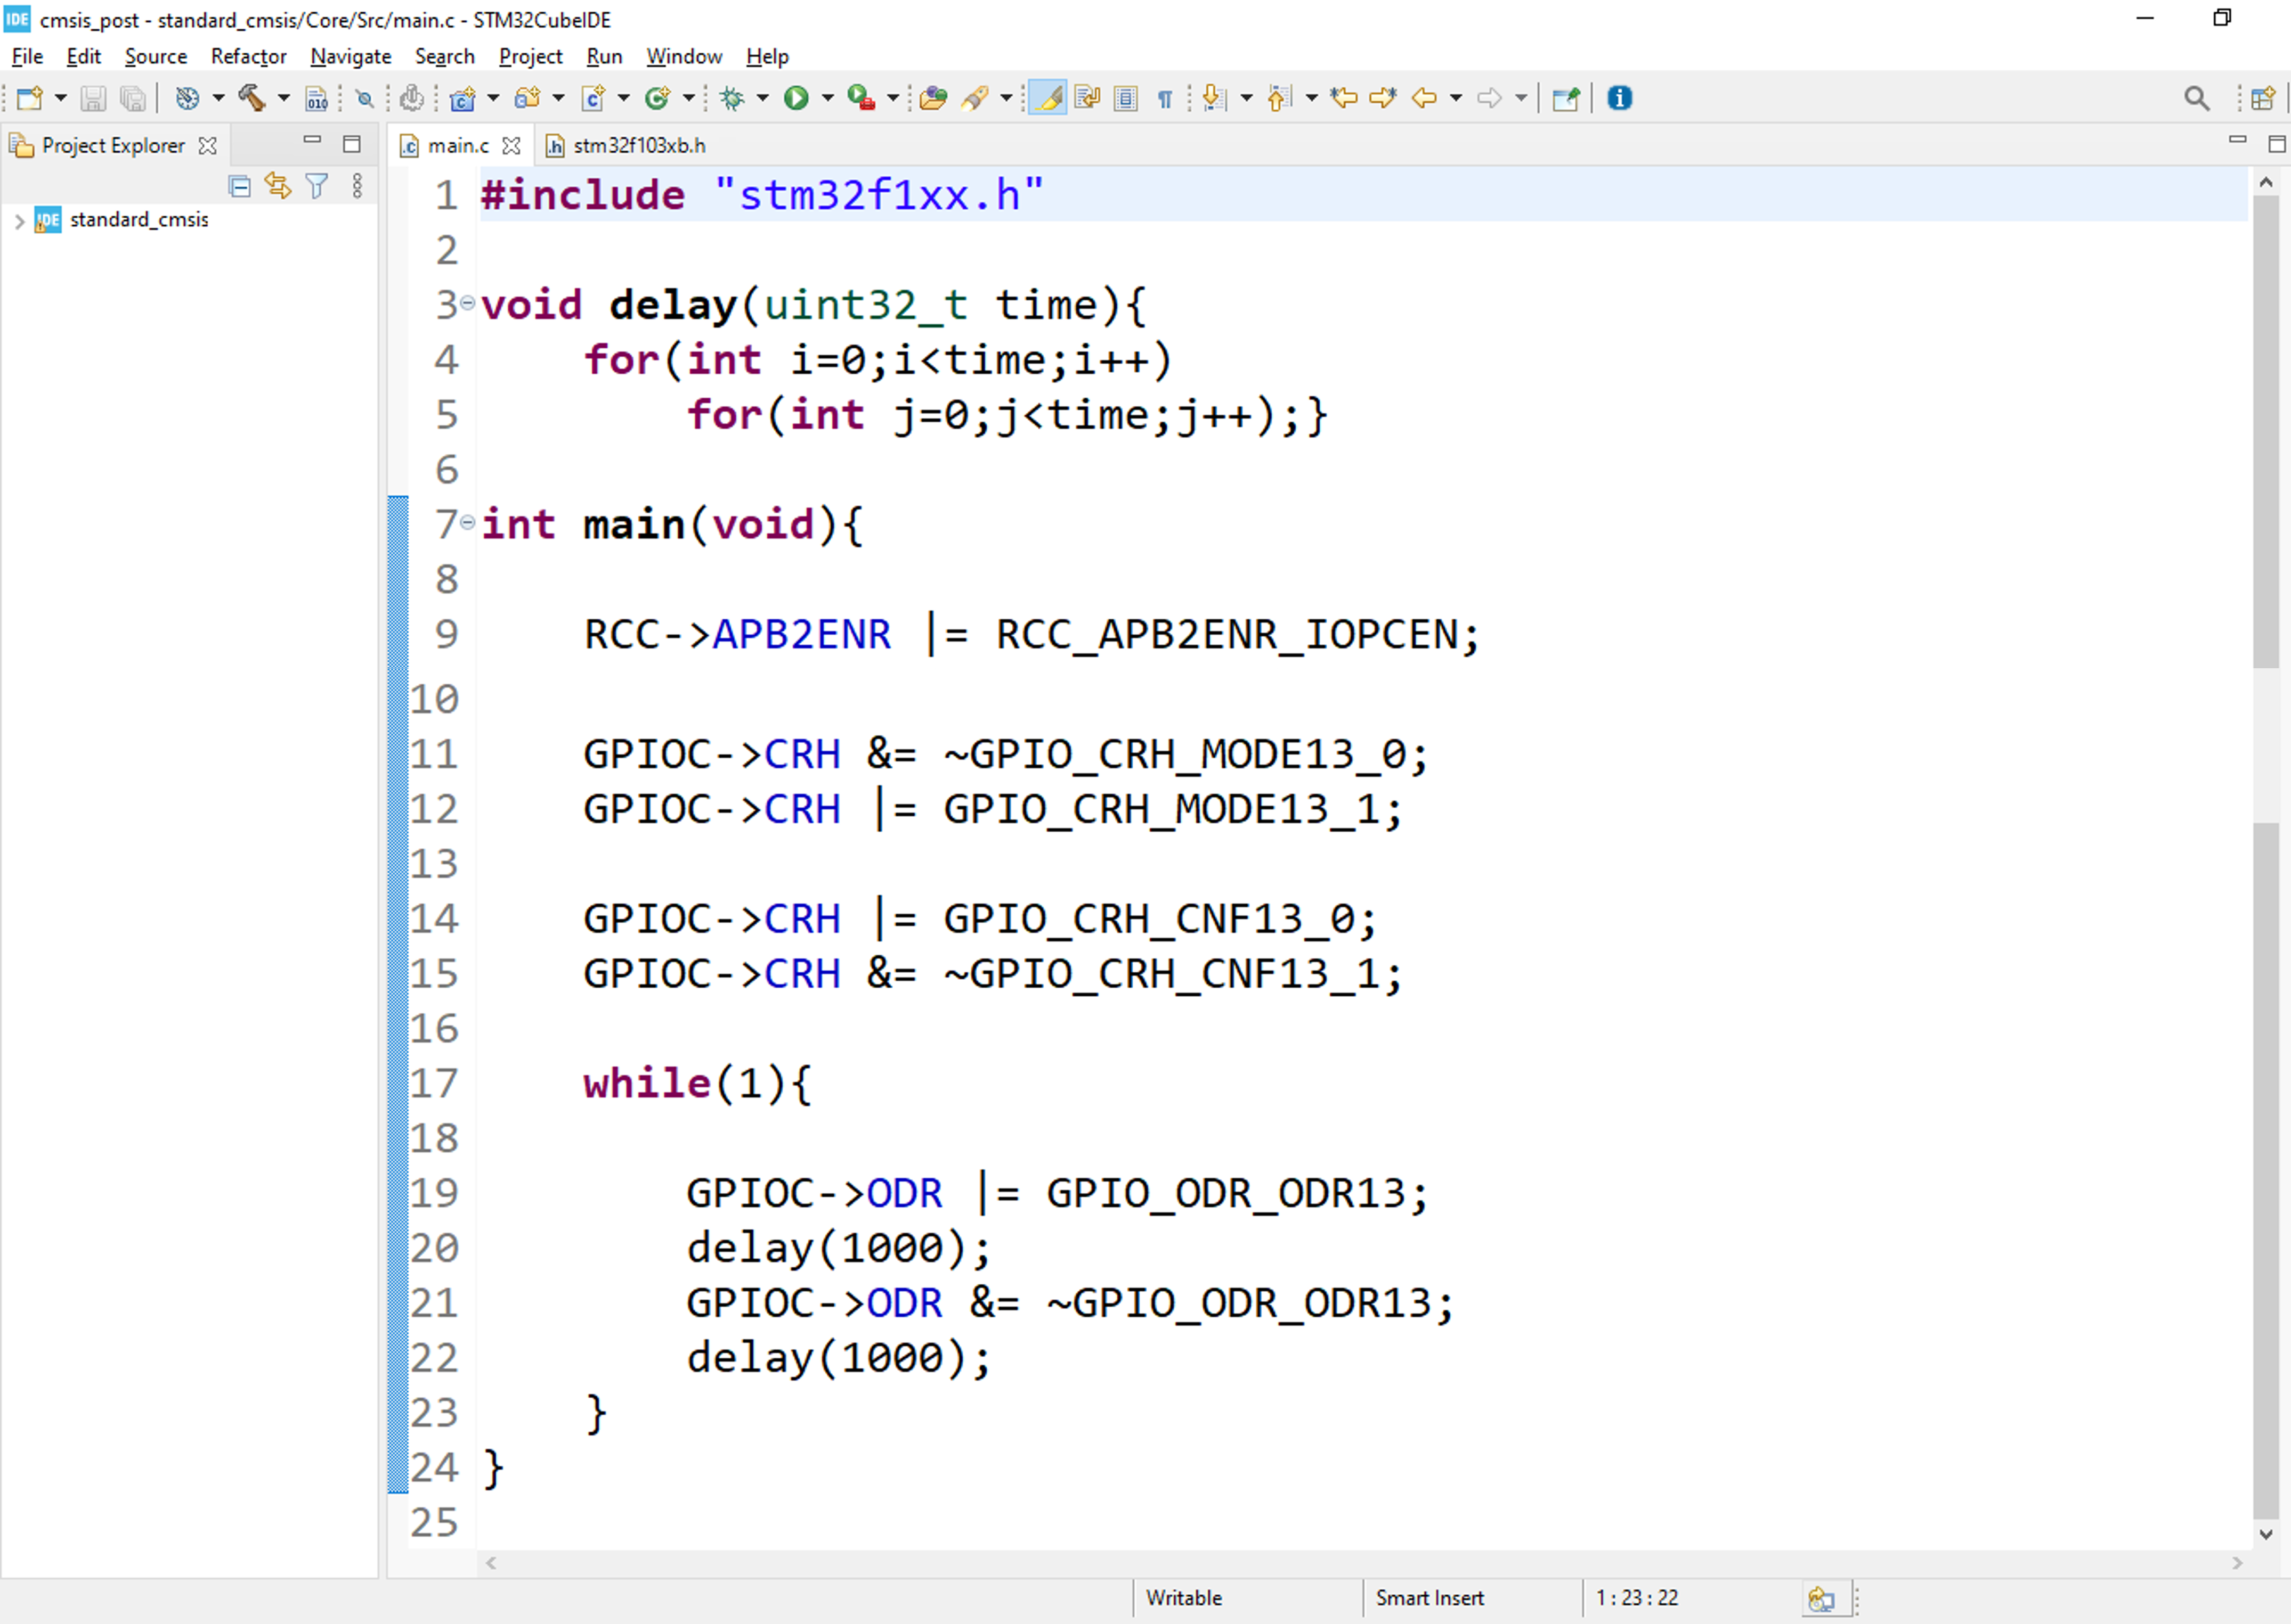2291x1624 pixels.
Task: Click the Last Edit Location icon
Action: coord(1344,98)
